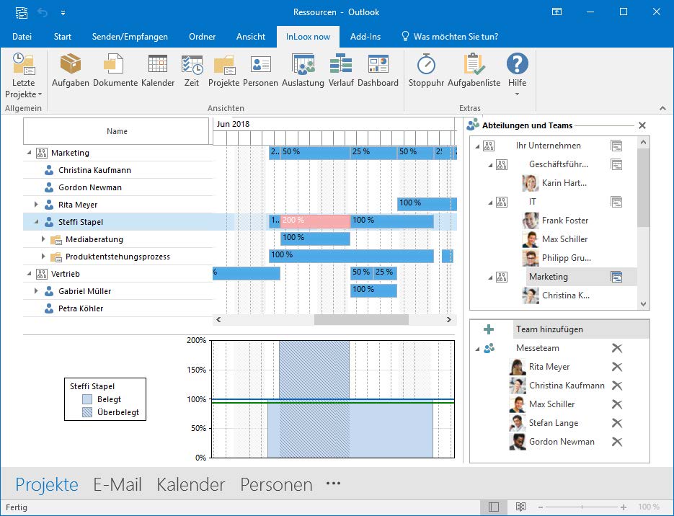Image resolution: width=674 pixels, height=516 pixels.
Task: Click Team hinzufügen
Action: tap(549, 329)
